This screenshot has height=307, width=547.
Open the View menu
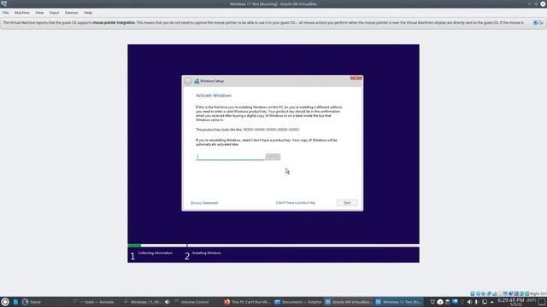click(39, 13)
